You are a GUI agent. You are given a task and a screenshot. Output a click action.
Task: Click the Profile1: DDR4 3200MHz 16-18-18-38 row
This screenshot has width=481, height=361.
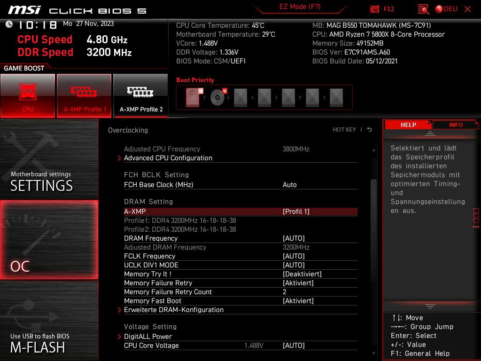pos(180,221)
